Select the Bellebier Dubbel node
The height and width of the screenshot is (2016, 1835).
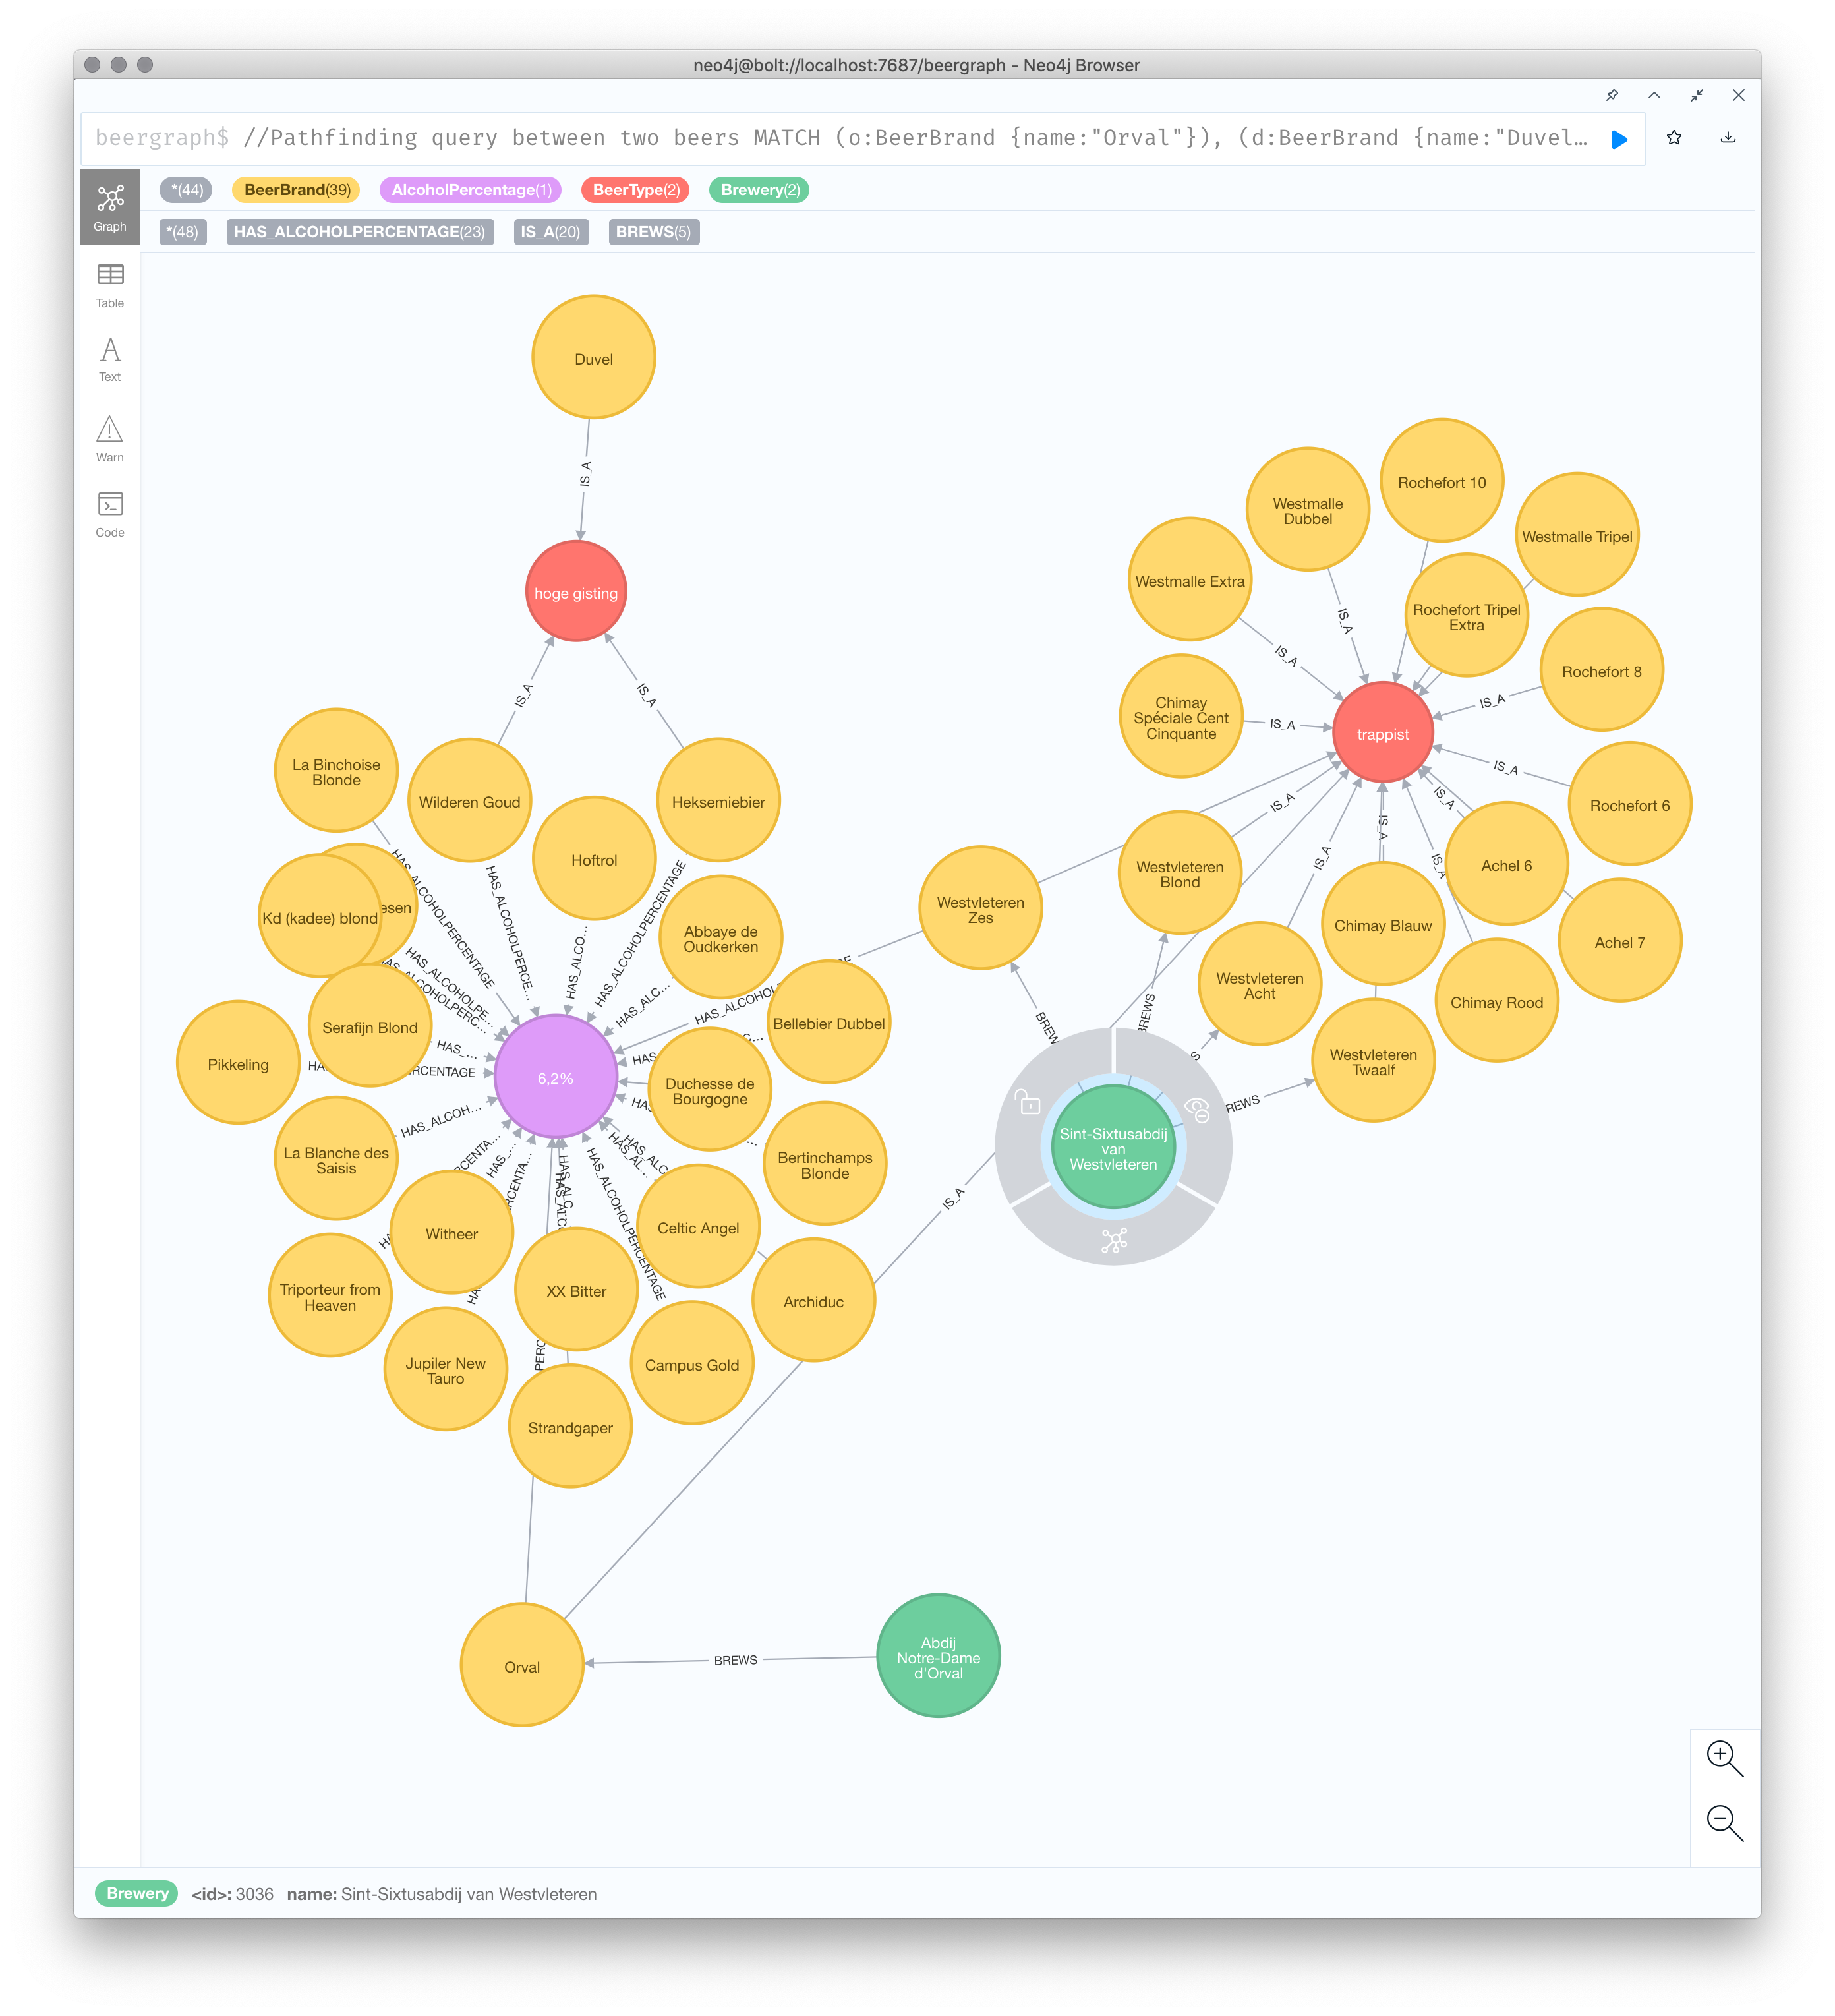click(x=828, y=1023)
